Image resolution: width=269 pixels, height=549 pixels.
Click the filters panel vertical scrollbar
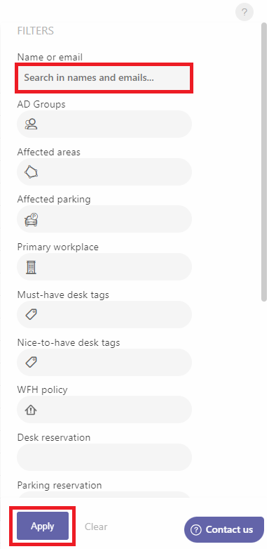pos(264,162)
